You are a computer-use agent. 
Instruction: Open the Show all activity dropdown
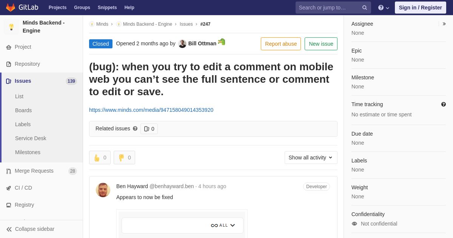(x=311, y=158)
